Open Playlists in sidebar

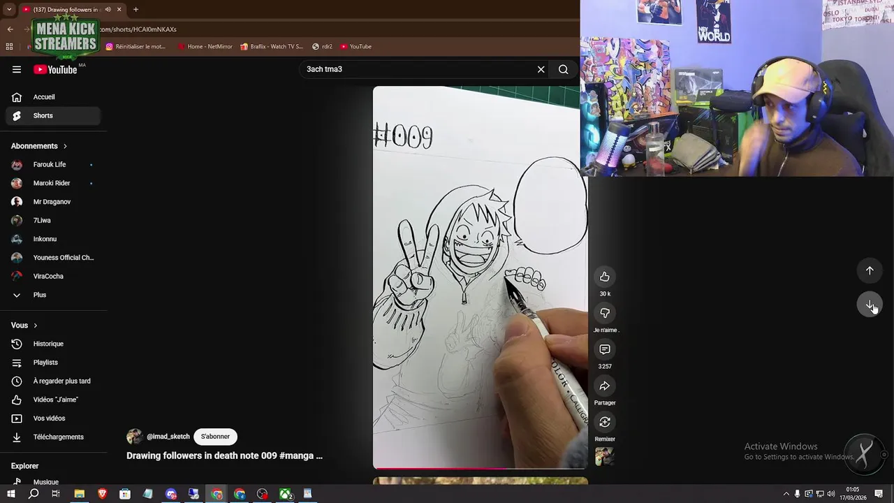[x=53, y=363]
